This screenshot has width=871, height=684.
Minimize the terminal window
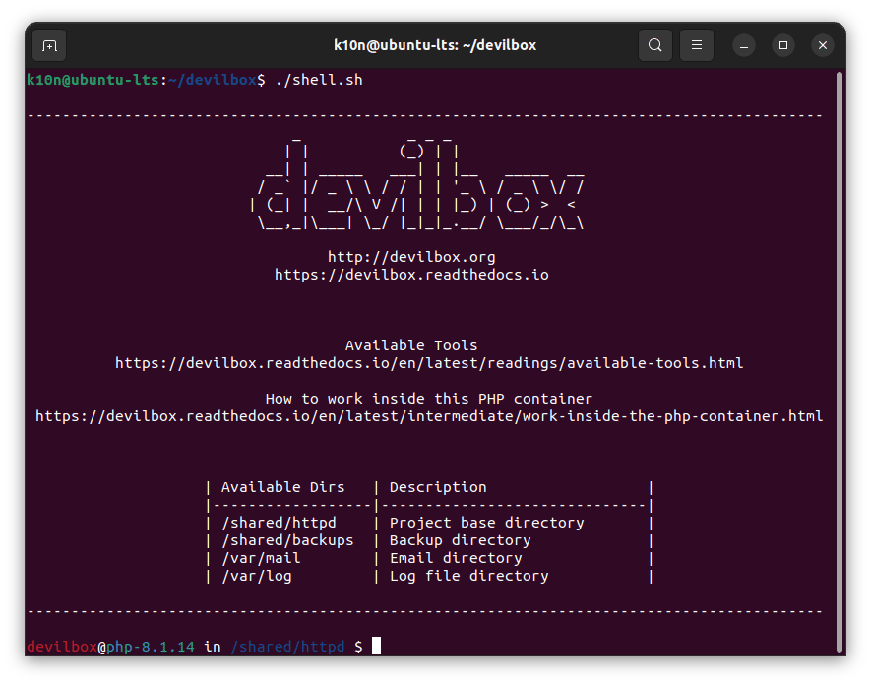click(745, 45)
